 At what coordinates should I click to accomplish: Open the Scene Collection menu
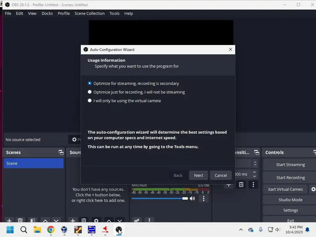pos(89,14)
